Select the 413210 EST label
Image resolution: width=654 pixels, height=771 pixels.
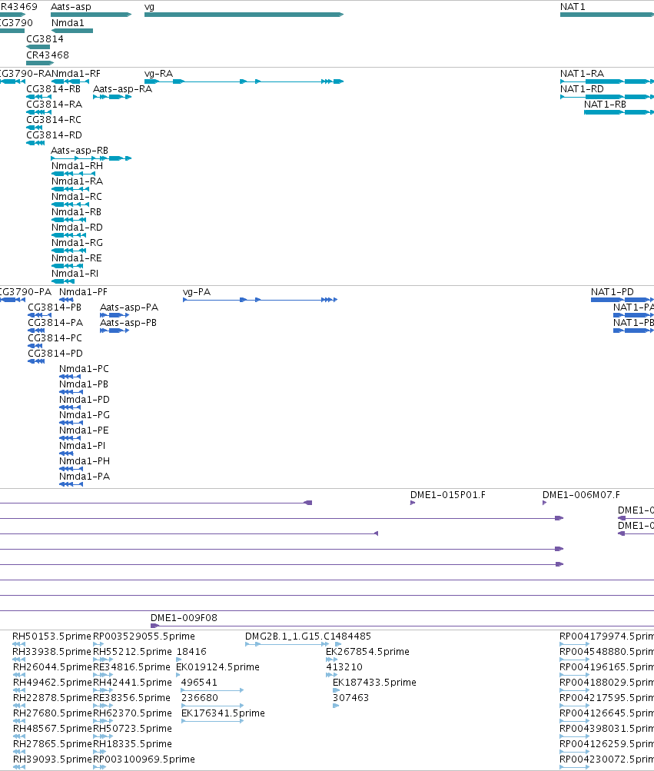[x=344, y=667]
